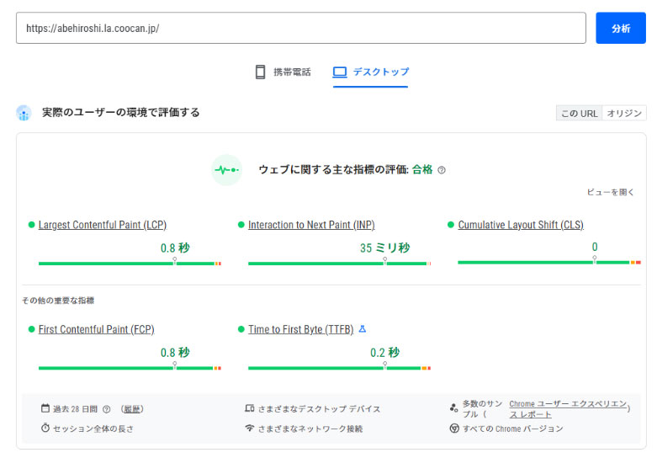Open First Contentful Paint (FCP) link
The image size is (657, 458).
(x=96, y=329)
